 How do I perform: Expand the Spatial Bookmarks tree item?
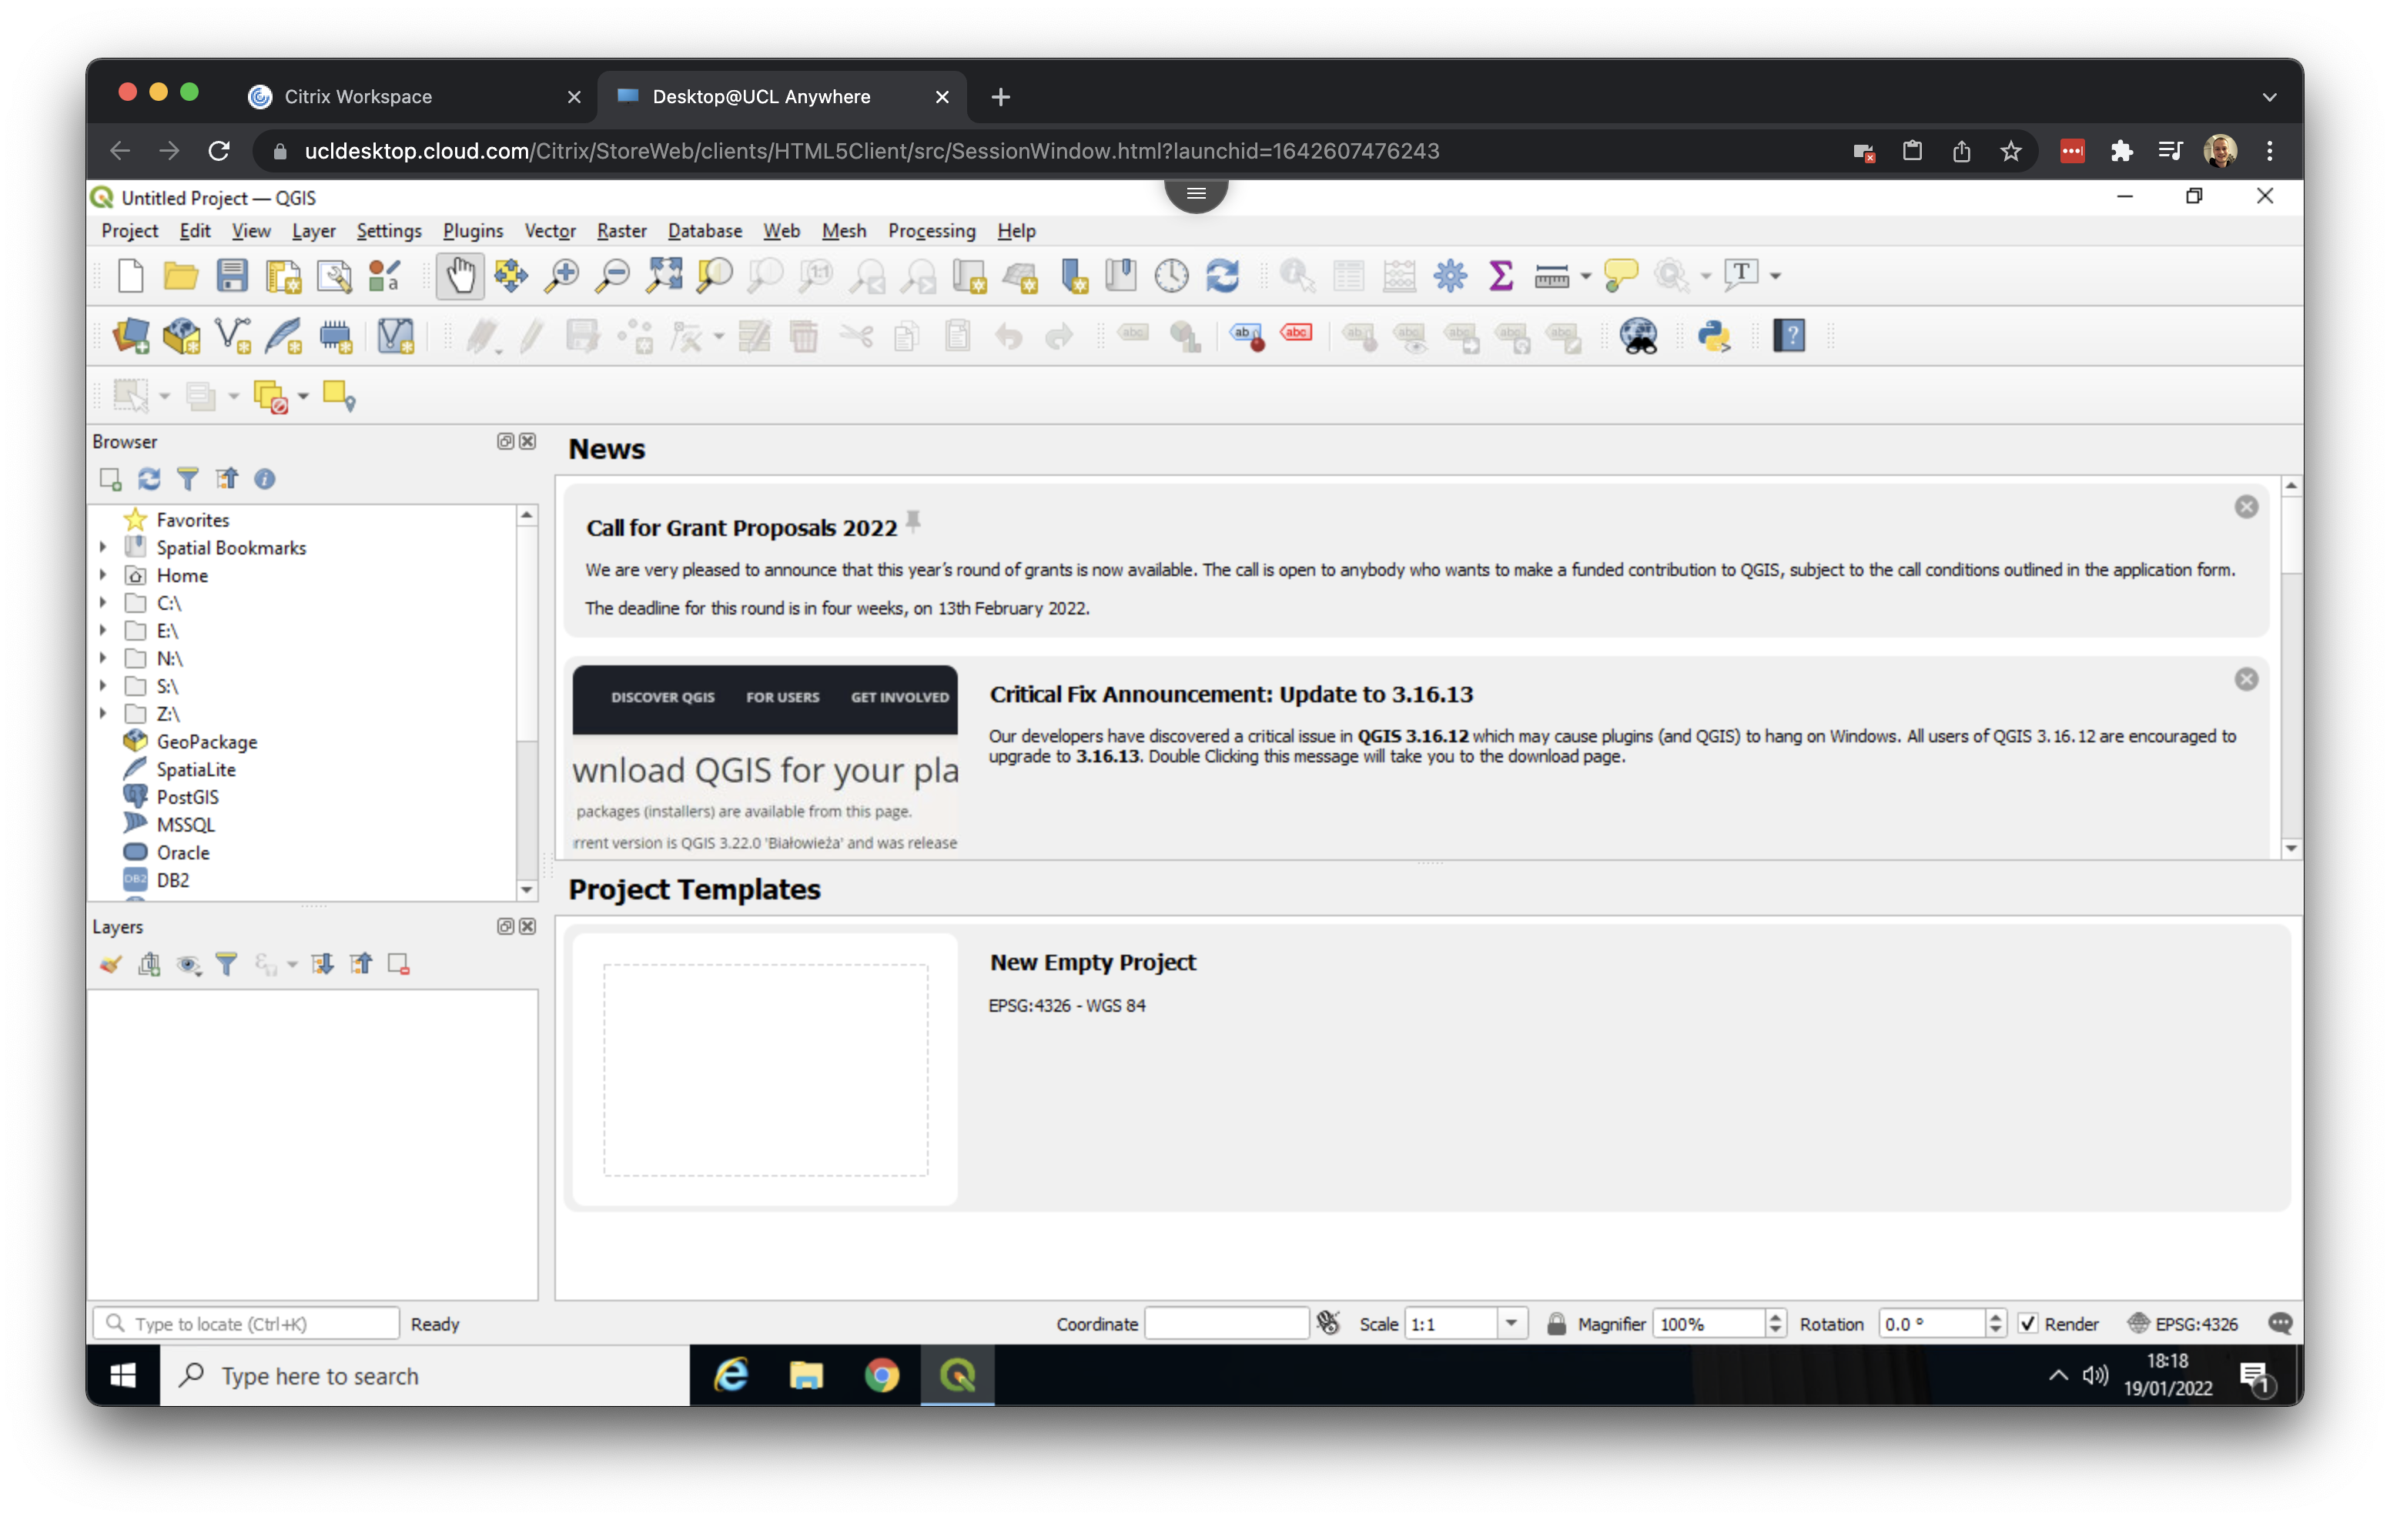(103, 547)
